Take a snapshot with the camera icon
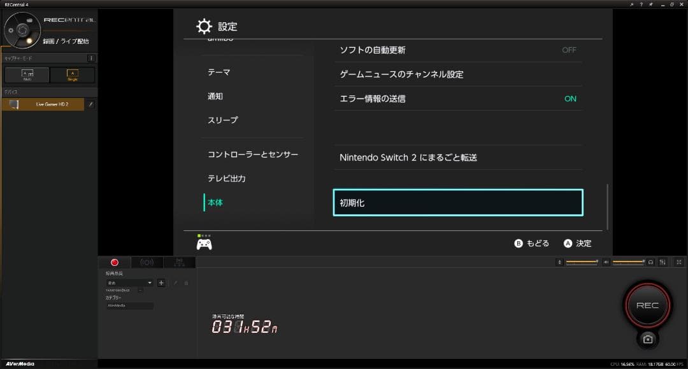This screenshot has height=369, width=688. [647, 339]
